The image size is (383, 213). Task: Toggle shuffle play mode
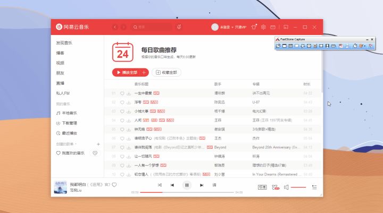point(160,185)
